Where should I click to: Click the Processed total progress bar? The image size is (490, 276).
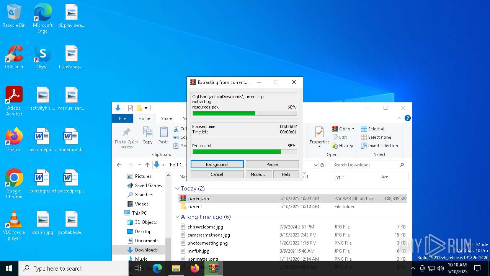coord(245,152)
